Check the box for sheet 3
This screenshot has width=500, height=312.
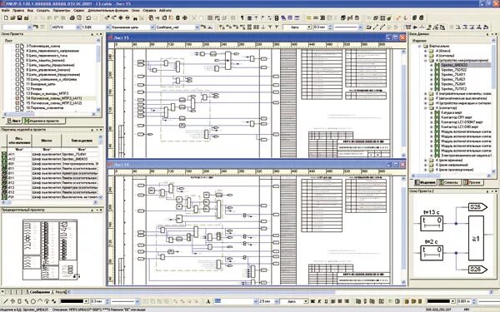[x=17, y=46]
